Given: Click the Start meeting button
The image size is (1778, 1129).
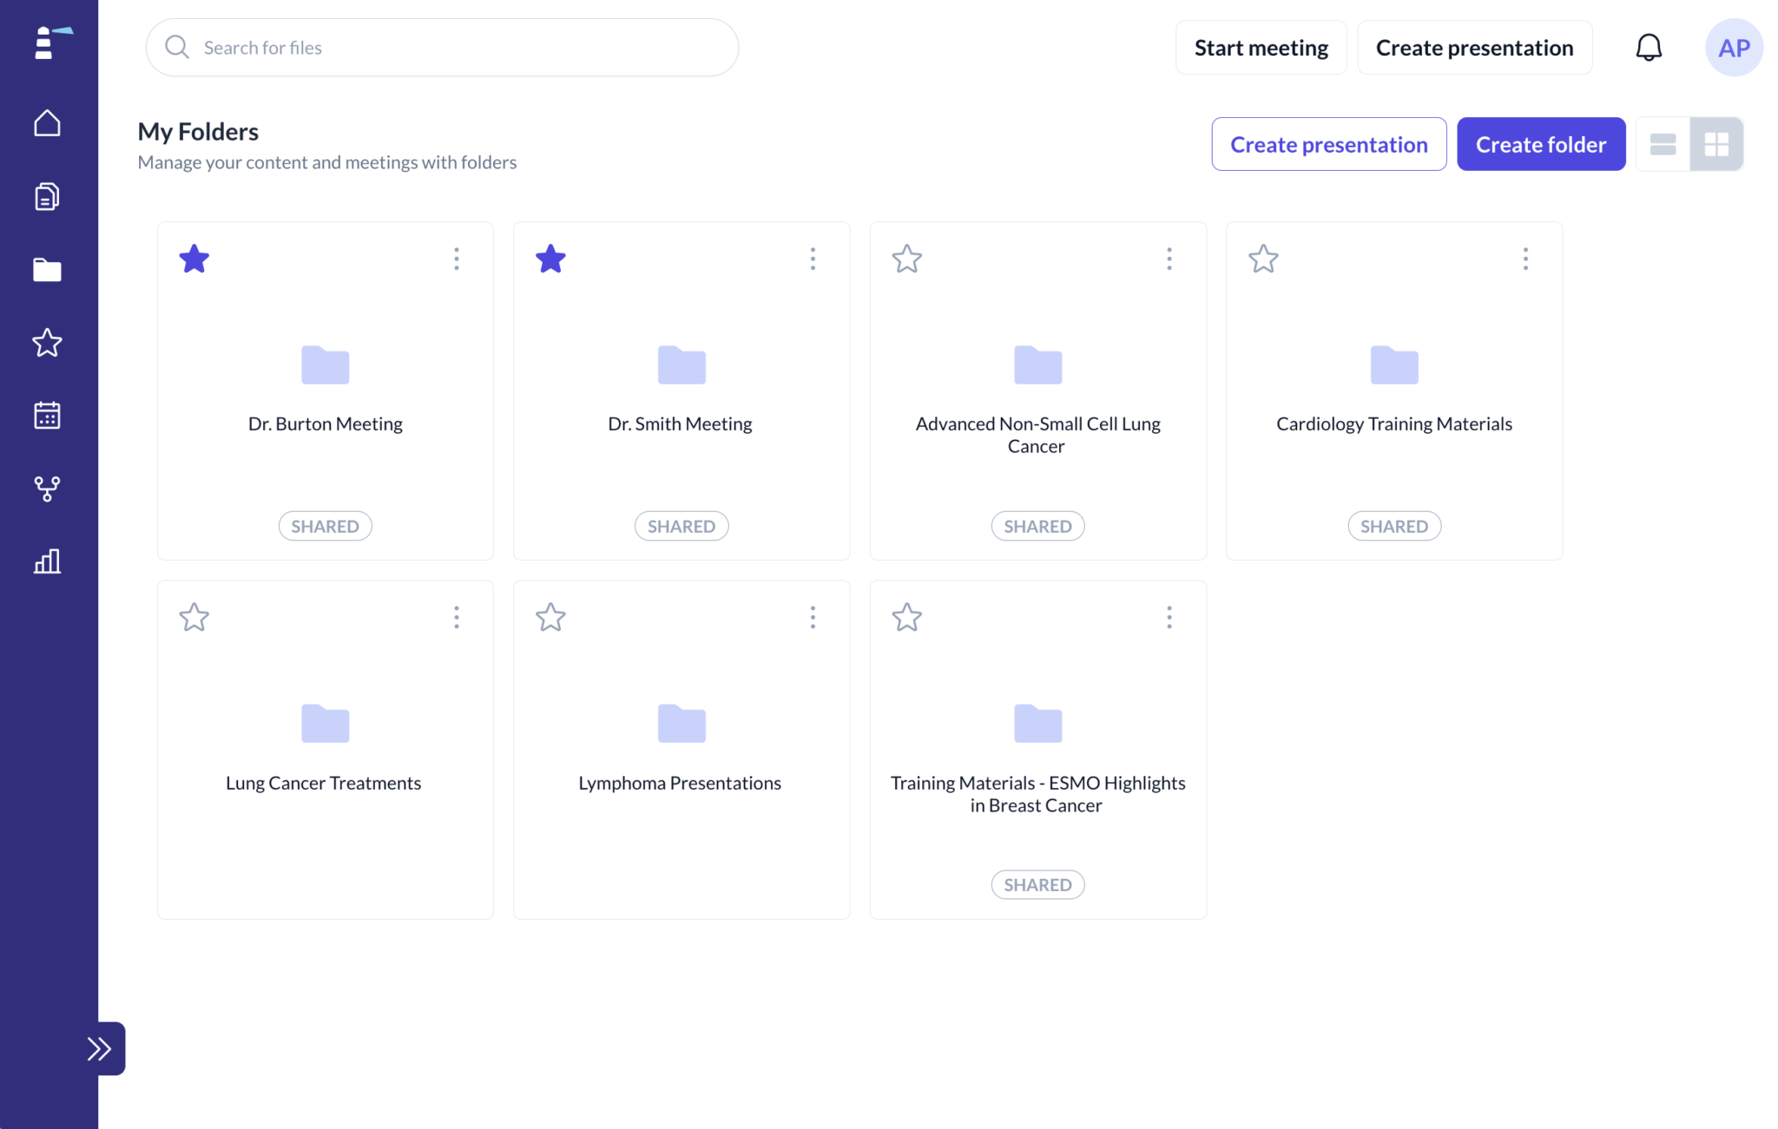Looking at the screenshot, I should point(1261,48).
